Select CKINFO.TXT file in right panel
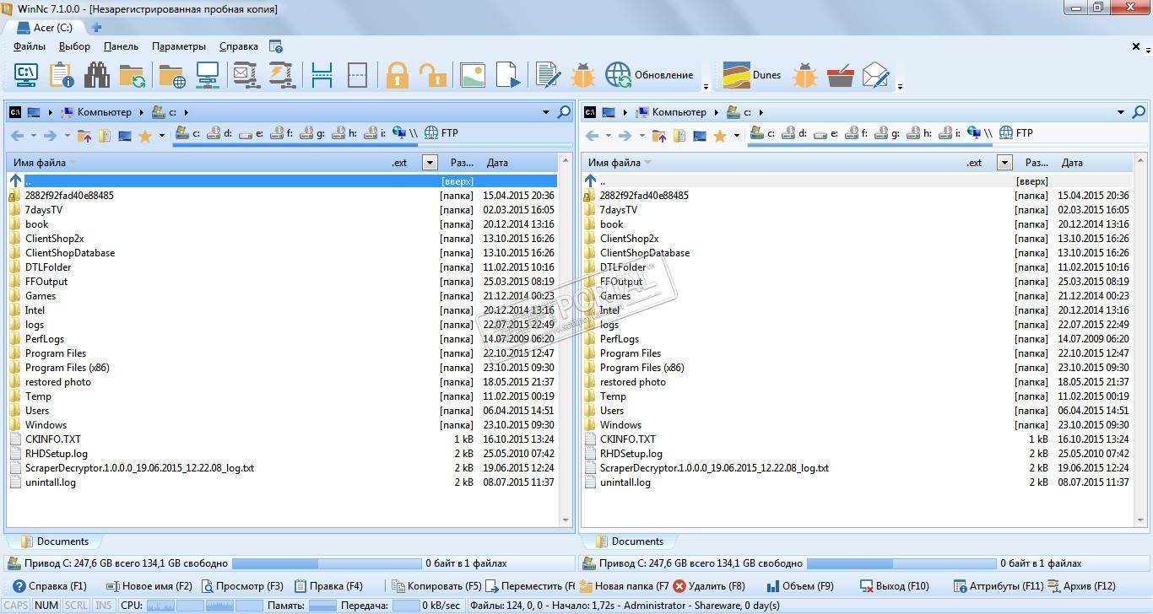This screenshot has height=614, width=1153. coord(628,439)
